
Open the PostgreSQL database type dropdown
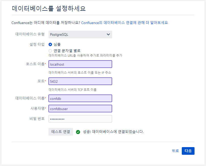point(80,34)
